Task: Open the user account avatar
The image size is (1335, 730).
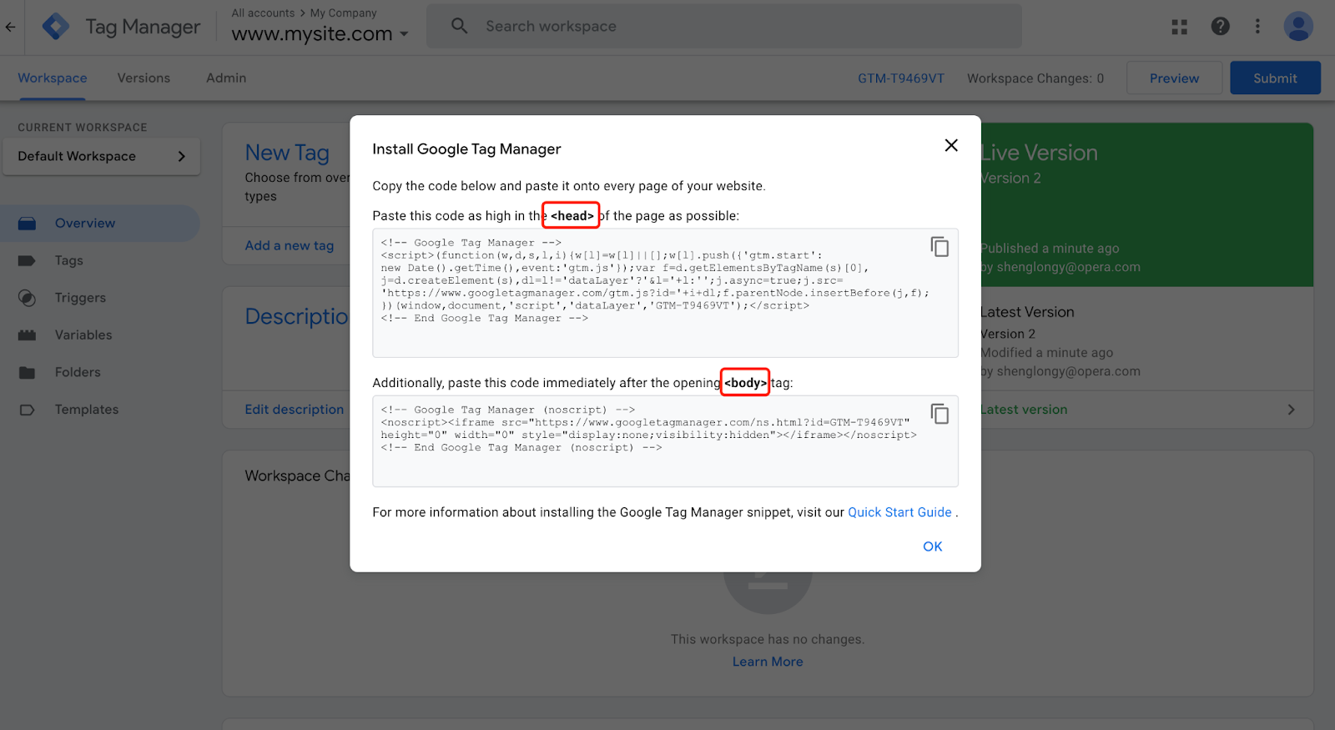Action: [1297, 27]
